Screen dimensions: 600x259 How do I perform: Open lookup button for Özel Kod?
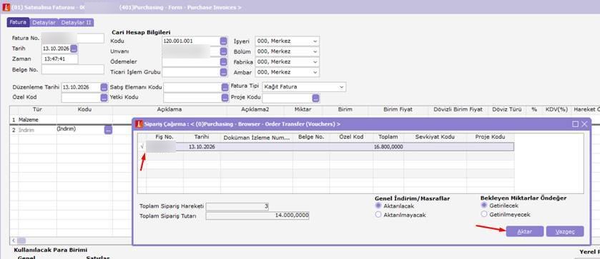point(104,98)
